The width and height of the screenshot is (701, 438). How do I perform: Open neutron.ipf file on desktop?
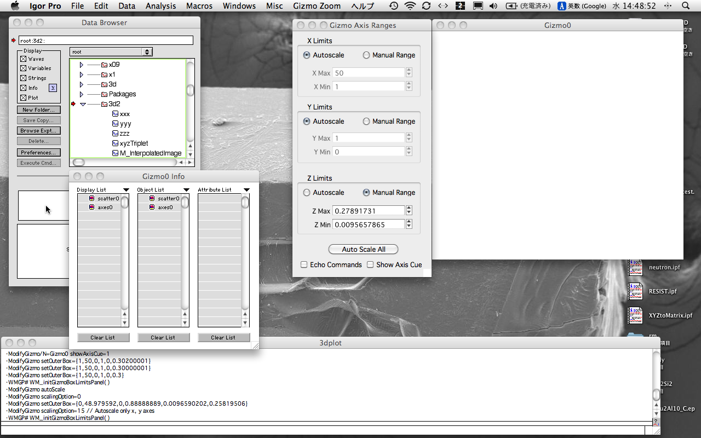tap(635, 267)
